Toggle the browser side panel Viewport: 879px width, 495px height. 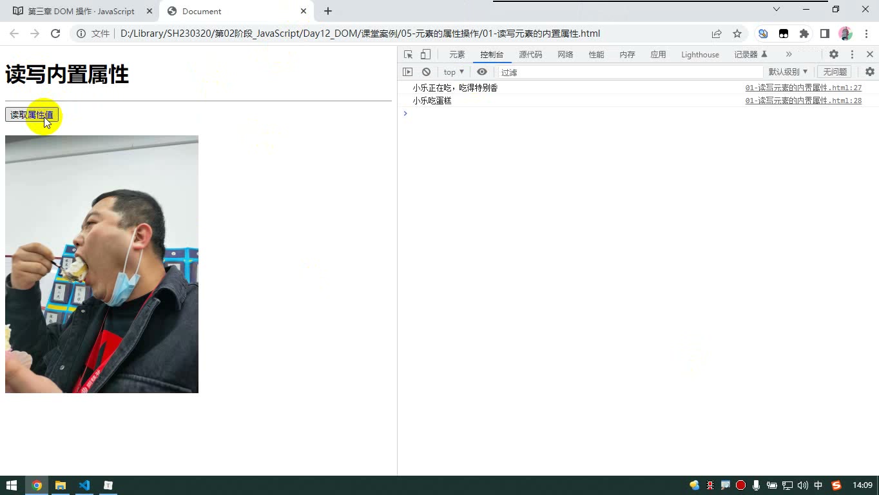pos(825,34)
